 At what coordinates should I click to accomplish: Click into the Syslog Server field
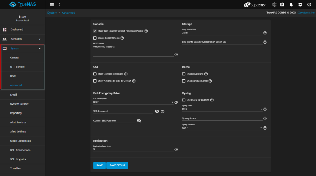pos(222,118)
